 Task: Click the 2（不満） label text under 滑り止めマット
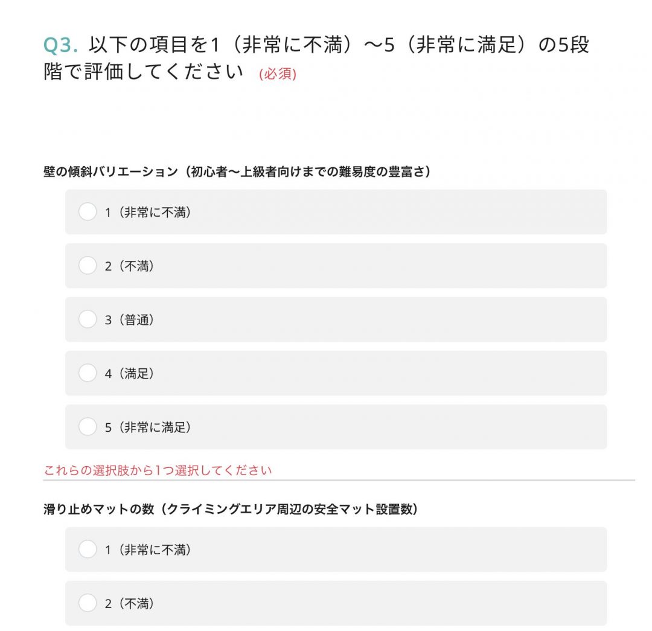click(130, 604)
